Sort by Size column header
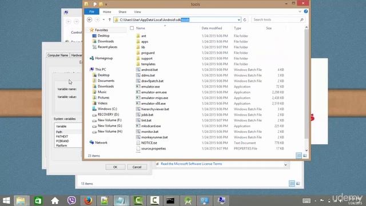The height and width of the screenshot is (206, 366). pos(269,28)
